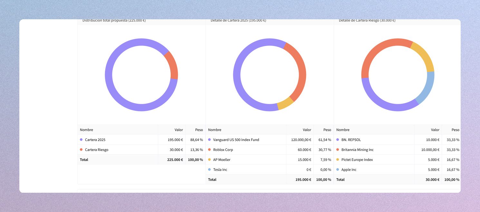The width and height of the screenshot is (480, 212).
Task: Select the blue Apple Inc legend marker
Action: [x=338, y=170]
